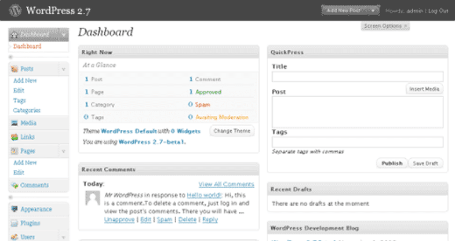Open Edit under Posts
This screenshot has height=241, width=455.
point(19,90)
